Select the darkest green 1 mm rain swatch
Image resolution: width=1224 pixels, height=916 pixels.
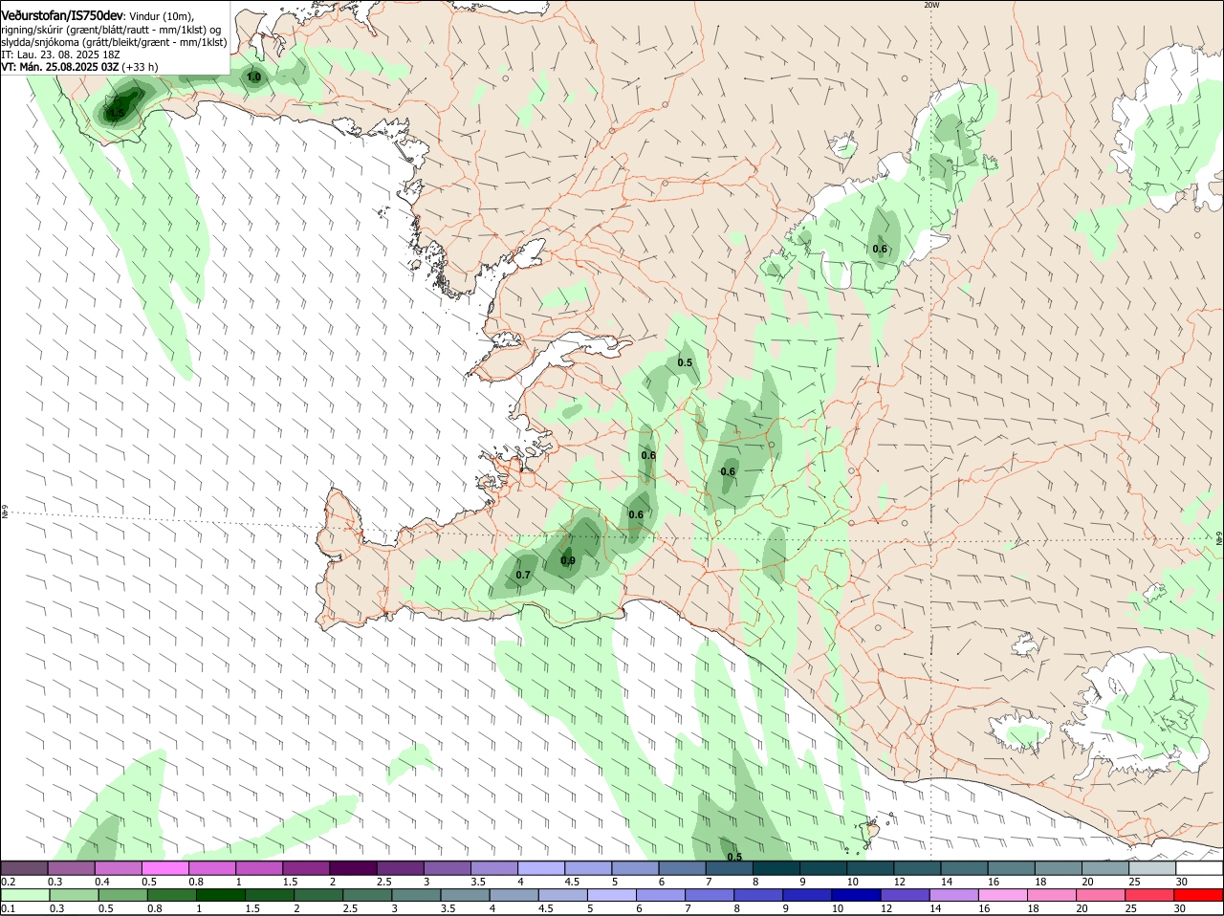coord(220,895)
